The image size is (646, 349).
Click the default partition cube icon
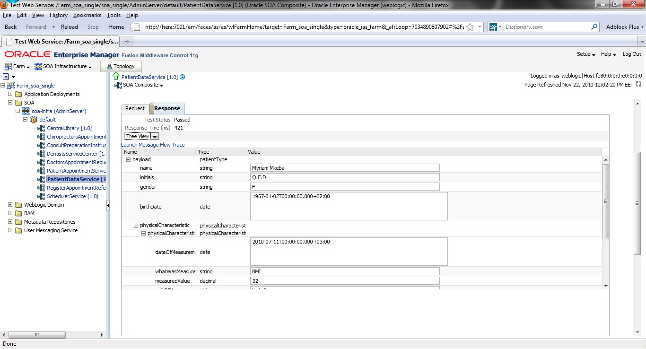[33, 120]
